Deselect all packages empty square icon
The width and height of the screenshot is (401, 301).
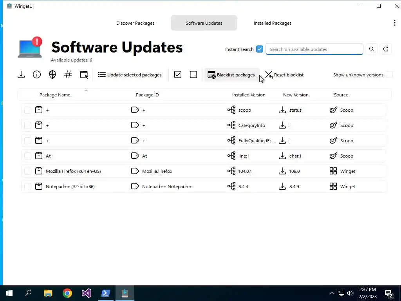(193, 75)
